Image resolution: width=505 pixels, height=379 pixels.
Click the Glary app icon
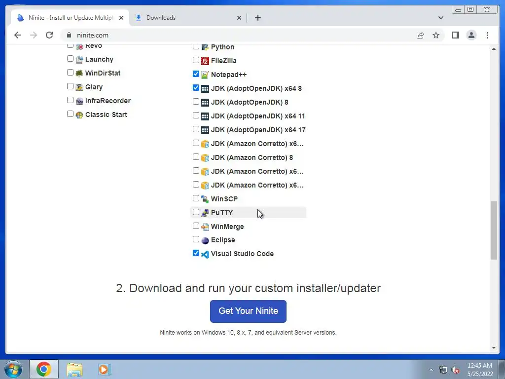point(79,87)
